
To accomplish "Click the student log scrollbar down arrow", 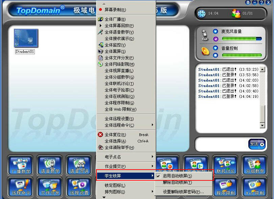I will tap(262, 125).
